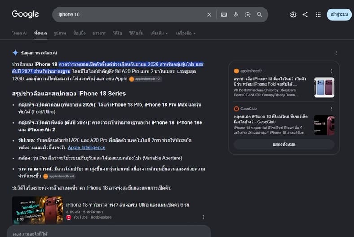Start voice search with microphone icon
This screenshot has height=237, width=354.
pos(236,15)
